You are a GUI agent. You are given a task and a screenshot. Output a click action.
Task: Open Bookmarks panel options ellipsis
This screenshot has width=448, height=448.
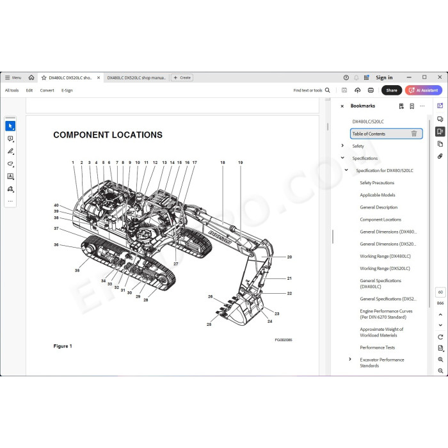[x=422, y=106]
